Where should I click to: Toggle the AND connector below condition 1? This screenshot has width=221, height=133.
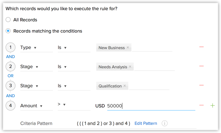point(10,57)
